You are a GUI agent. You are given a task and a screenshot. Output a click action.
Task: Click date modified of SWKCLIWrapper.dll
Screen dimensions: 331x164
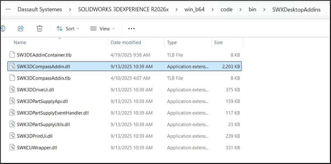pos(131,148)
